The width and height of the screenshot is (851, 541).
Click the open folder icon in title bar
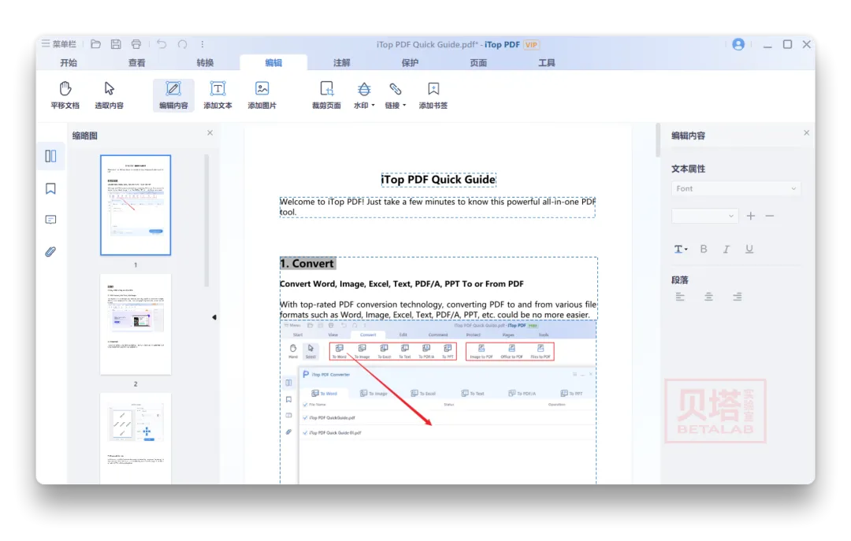[95, 44]
